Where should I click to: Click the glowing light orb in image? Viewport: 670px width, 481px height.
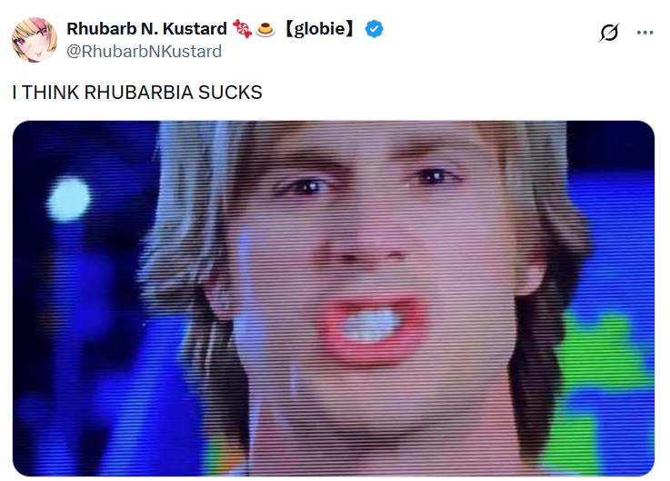[x=68, y=200]
